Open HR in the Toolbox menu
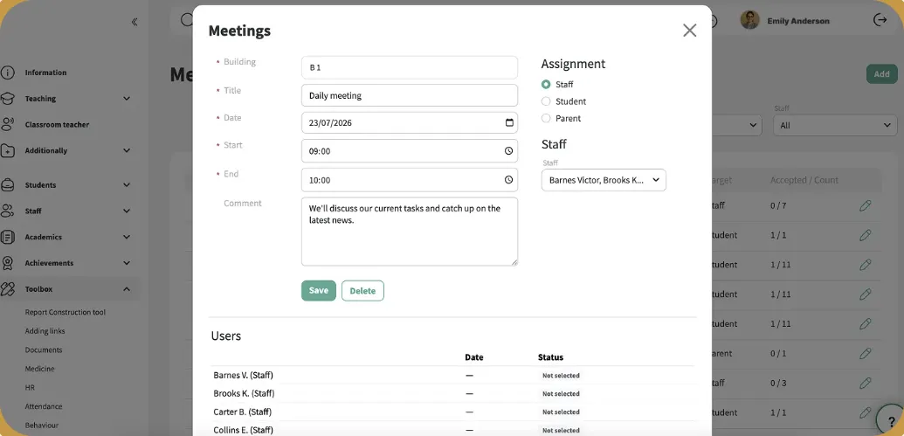The width and height of the screenshot is (904, 436). pos(30,388)
